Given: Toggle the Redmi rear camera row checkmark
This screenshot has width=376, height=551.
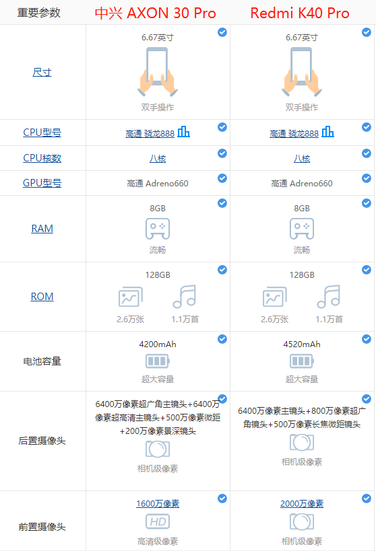Looking at the screenshot, I should pos(367,399).
